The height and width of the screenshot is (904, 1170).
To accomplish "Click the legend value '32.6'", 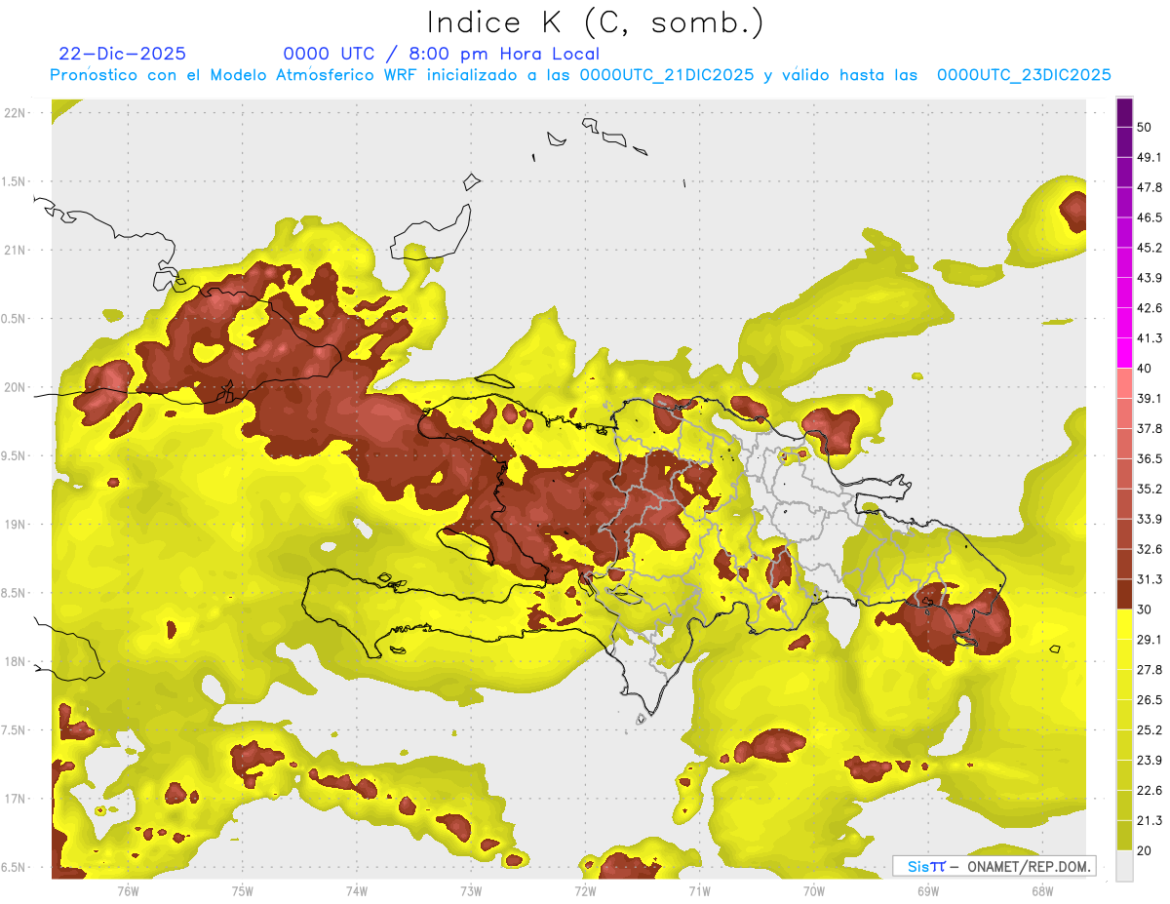I will (1150, 549).
